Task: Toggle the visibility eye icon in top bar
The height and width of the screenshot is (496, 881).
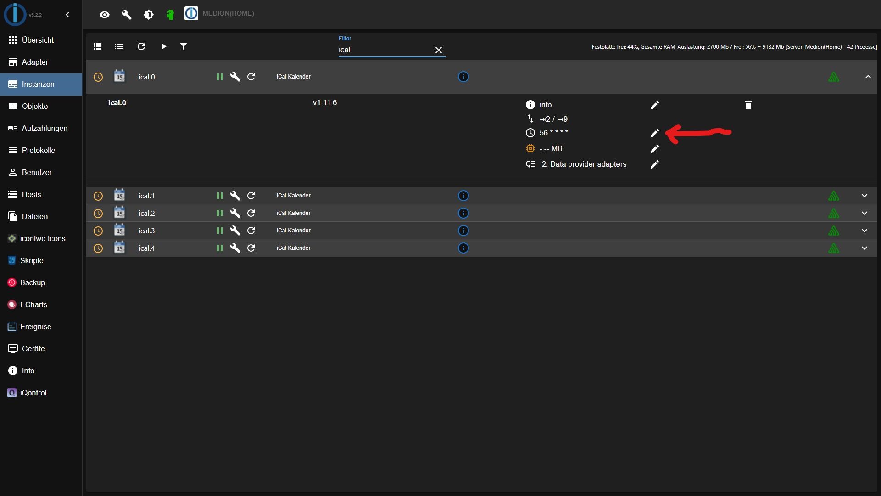Action: click(x=105, y=15)
